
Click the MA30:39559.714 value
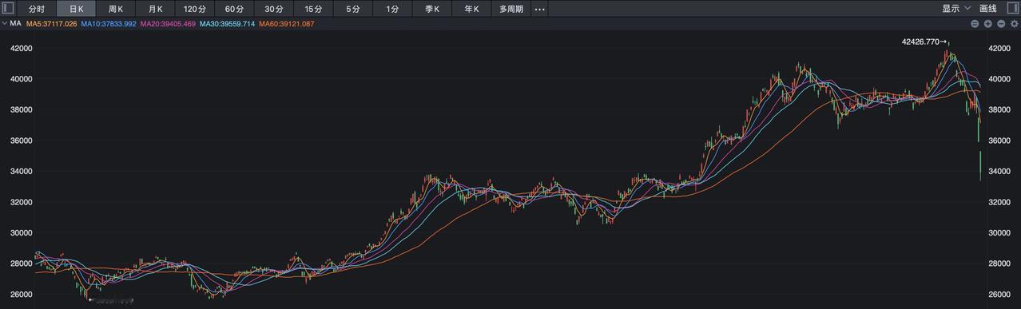tap(227, 24)
